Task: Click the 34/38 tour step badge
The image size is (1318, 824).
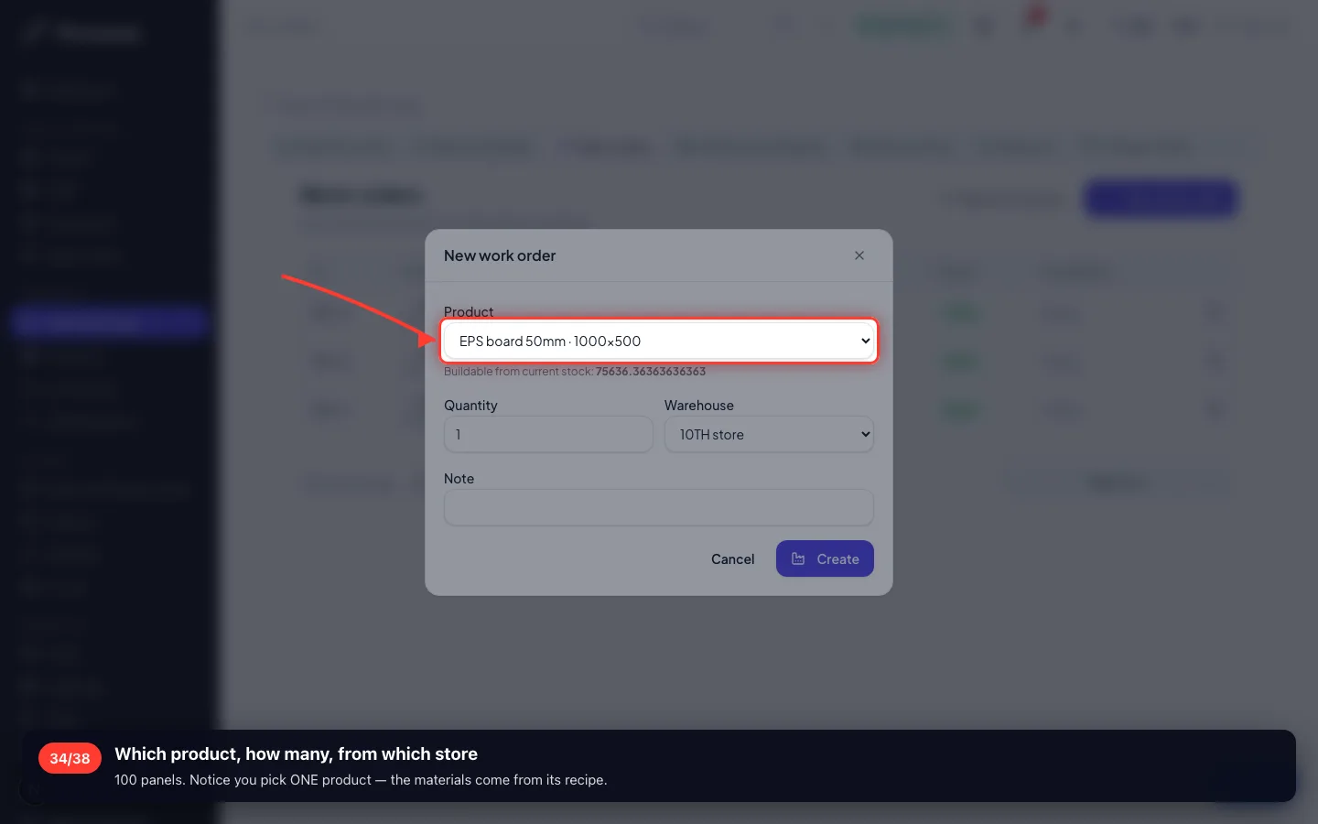Action: (x=70, y=758)
